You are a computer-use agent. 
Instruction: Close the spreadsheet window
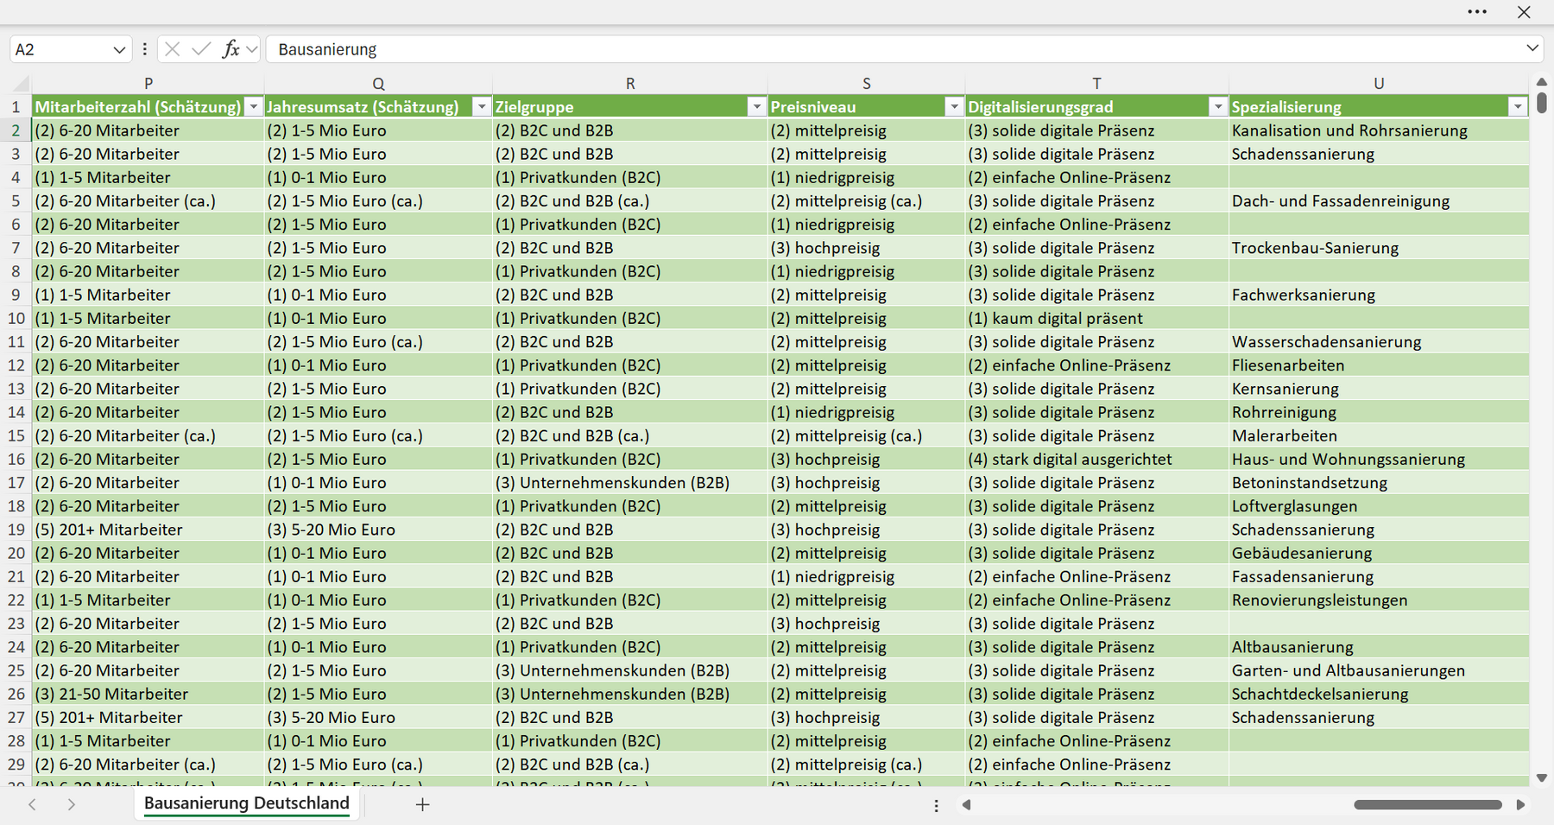1524,12
